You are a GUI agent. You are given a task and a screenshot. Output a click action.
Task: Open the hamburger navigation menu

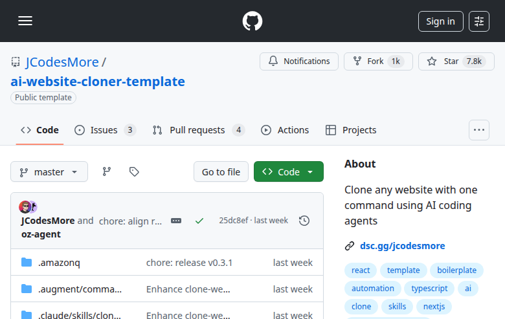25,21
